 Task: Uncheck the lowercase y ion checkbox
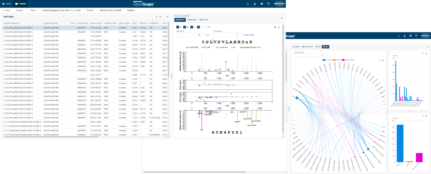192,27
